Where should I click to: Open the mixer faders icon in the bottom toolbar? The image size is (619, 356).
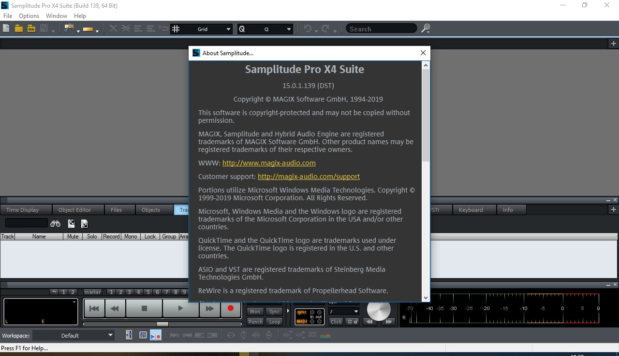143,335
